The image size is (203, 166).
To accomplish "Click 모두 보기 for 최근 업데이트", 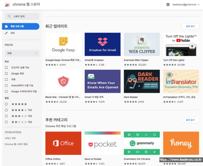I will point(190,26).
